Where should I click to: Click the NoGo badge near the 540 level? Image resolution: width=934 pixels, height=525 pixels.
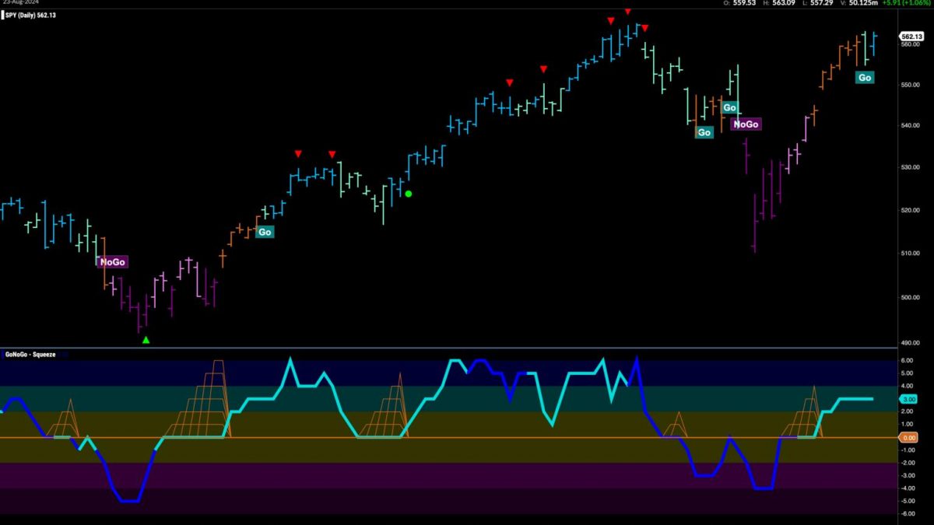click(746, 124)
